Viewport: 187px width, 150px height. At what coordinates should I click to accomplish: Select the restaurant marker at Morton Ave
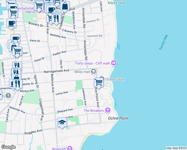(17, 83)
